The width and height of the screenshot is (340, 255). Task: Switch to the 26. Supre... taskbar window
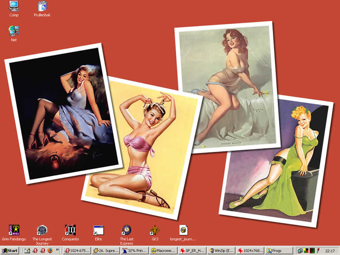[x=106, y=251]
